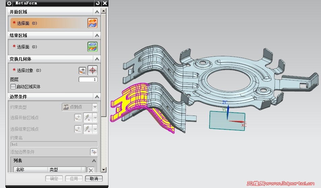Open the start region point type dropdown arrow
This screenshot has height=188, width=321.
pyautogui.click(x=95, y=118)
